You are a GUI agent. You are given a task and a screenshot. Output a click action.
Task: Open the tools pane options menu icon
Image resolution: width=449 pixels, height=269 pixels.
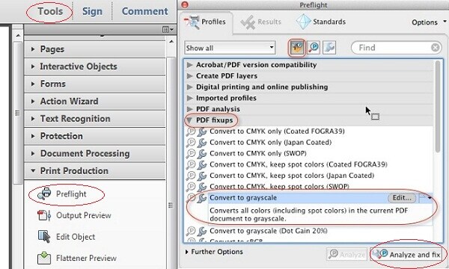pos(168,29)
